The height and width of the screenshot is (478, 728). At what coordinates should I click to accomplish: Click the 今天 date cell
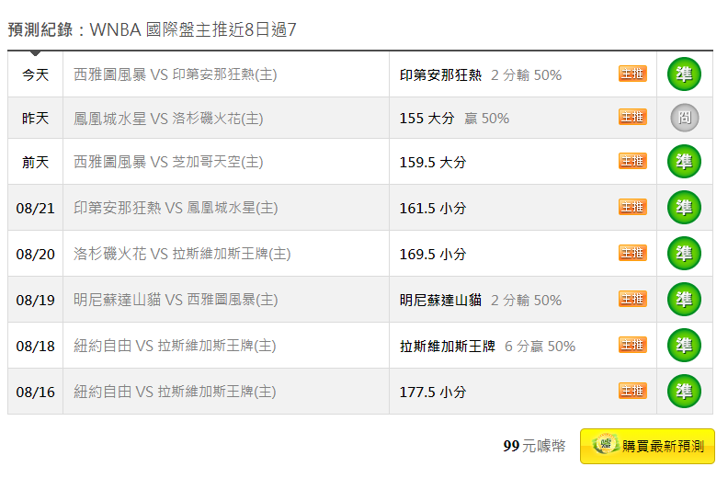pos(35,74)
